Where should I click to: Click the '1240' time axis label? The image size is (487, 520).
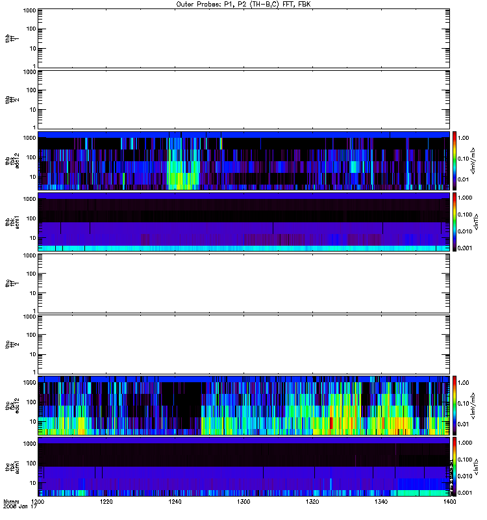(175, 501)
